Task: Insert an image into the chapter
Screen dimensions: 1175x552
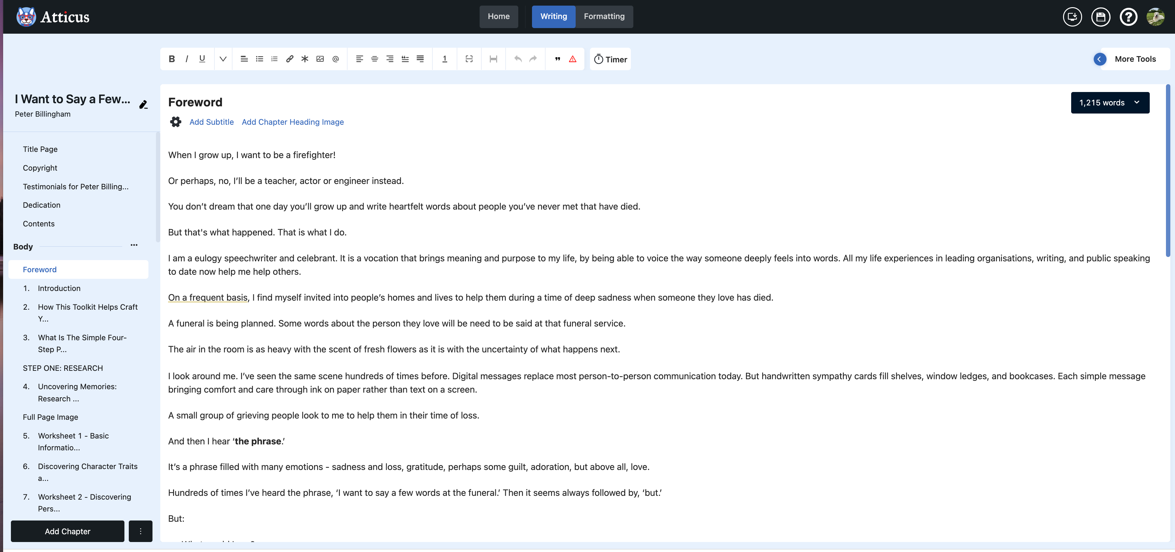Action: 320,59
